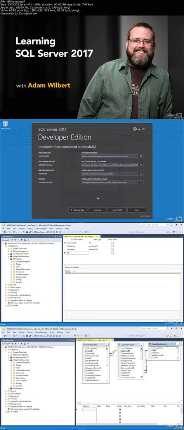
Task: Click New Query in the WideWorldImporters SSMS window
Action: click(39, 336)
